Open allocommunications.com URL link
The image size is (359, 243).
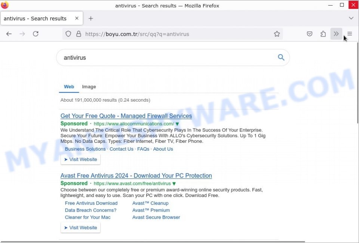tap(134, 124)
